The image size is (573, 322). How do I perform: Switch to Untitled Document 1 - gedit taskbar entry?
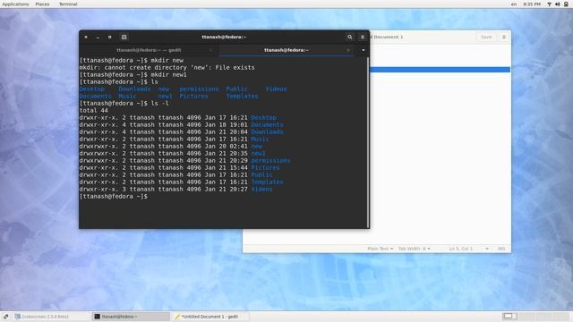click(x=211, y=317)
